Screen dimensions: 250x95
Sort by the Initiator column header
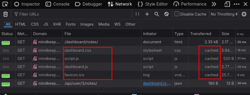157,34
